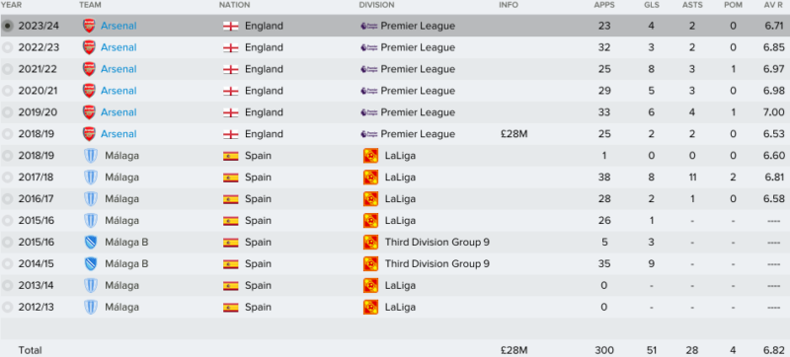790x357 pixels.
Task: Sort the table by the YEAR column
Action: (x=11, y=5)
